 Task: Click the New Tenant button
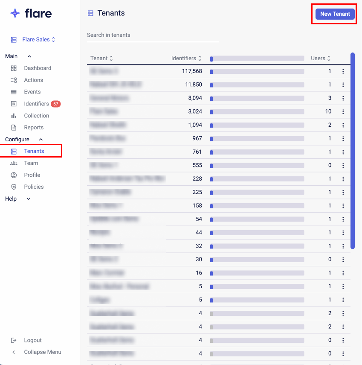(x=335, y=14)
